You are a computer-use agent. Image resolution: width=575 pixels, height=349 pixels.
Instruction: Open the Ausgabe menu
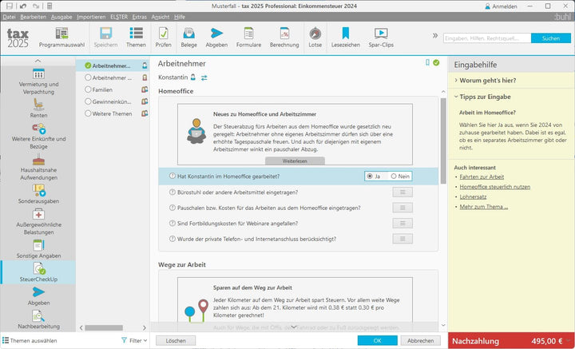61,17
